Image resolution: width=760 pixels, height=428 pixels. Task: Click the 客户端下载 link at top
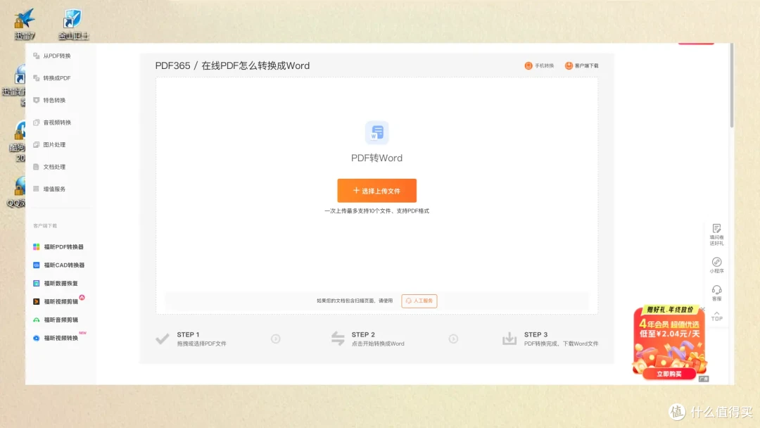pyautogui.click(x=586, y=66)
